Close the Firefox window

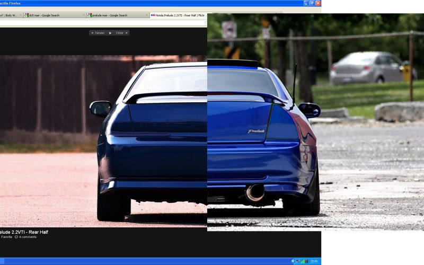point(318,3)
